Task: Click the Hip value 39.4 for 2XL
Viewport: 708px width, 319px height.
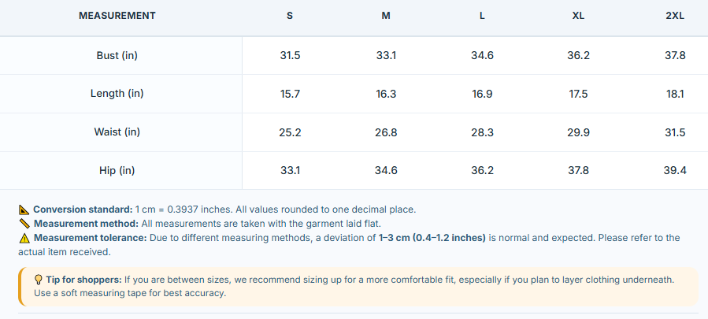Action: [676, 171]
